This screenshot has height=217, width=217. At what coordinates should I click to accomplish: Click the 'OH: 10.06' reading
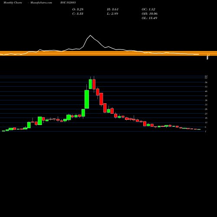click(x=150, y=14)
